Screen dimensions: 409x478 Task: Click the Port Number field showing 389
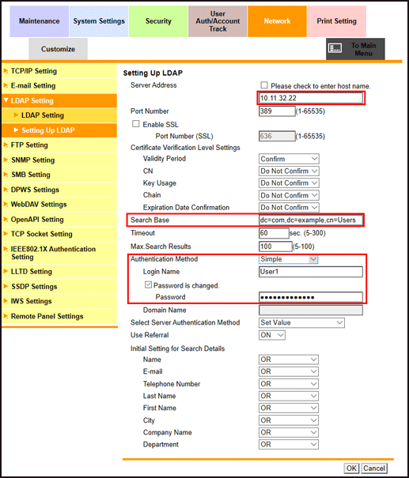point(277,111)
